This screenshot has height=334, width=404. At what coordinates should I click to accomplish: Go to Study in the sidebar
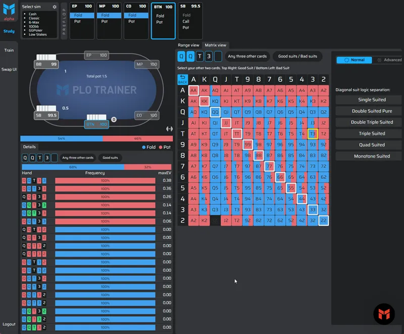pyautogui.click(x=9, y=31)
